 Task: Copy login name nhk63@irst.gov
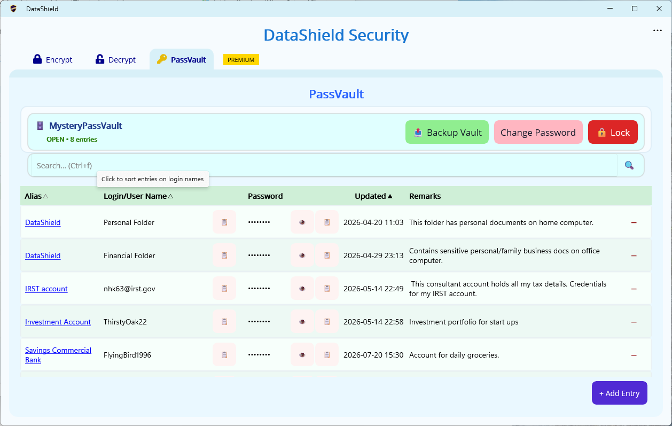click(224, 288)
